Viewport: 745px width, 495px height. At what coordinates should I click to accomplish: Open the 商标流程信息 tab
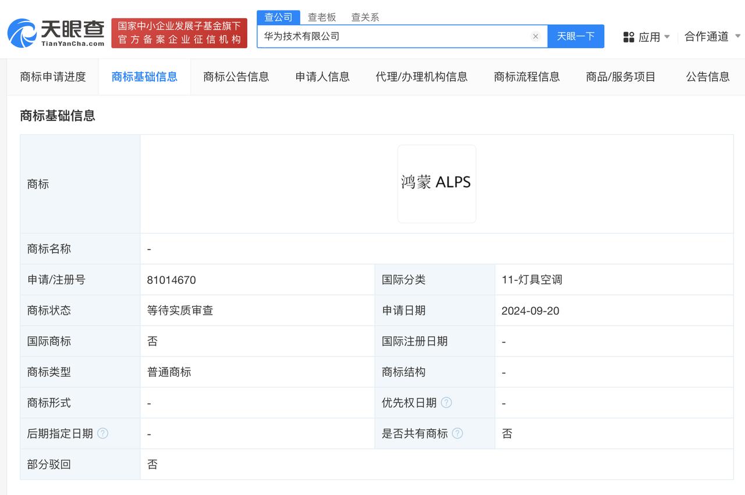tap(527, 77)
